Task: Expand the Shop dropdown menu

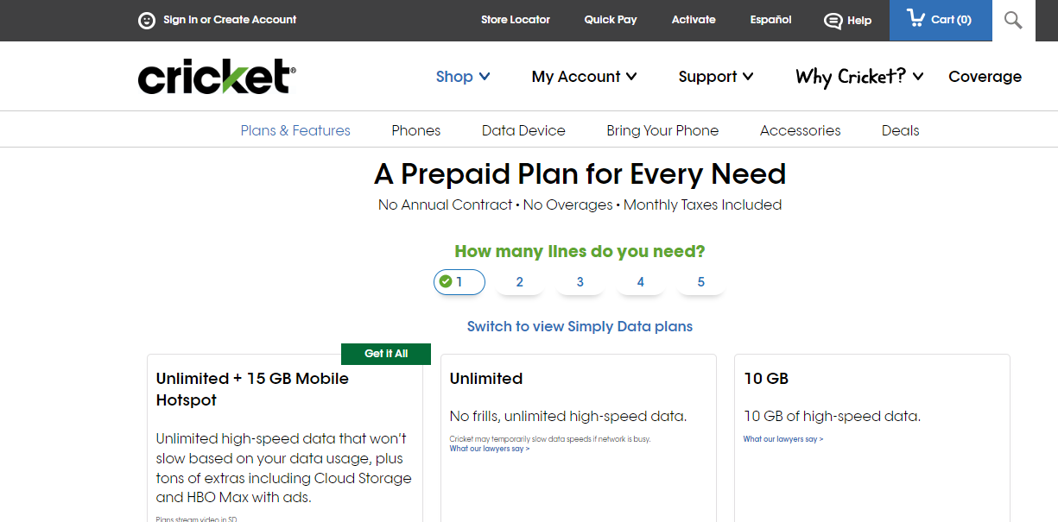Action: (x=463, y=77)
